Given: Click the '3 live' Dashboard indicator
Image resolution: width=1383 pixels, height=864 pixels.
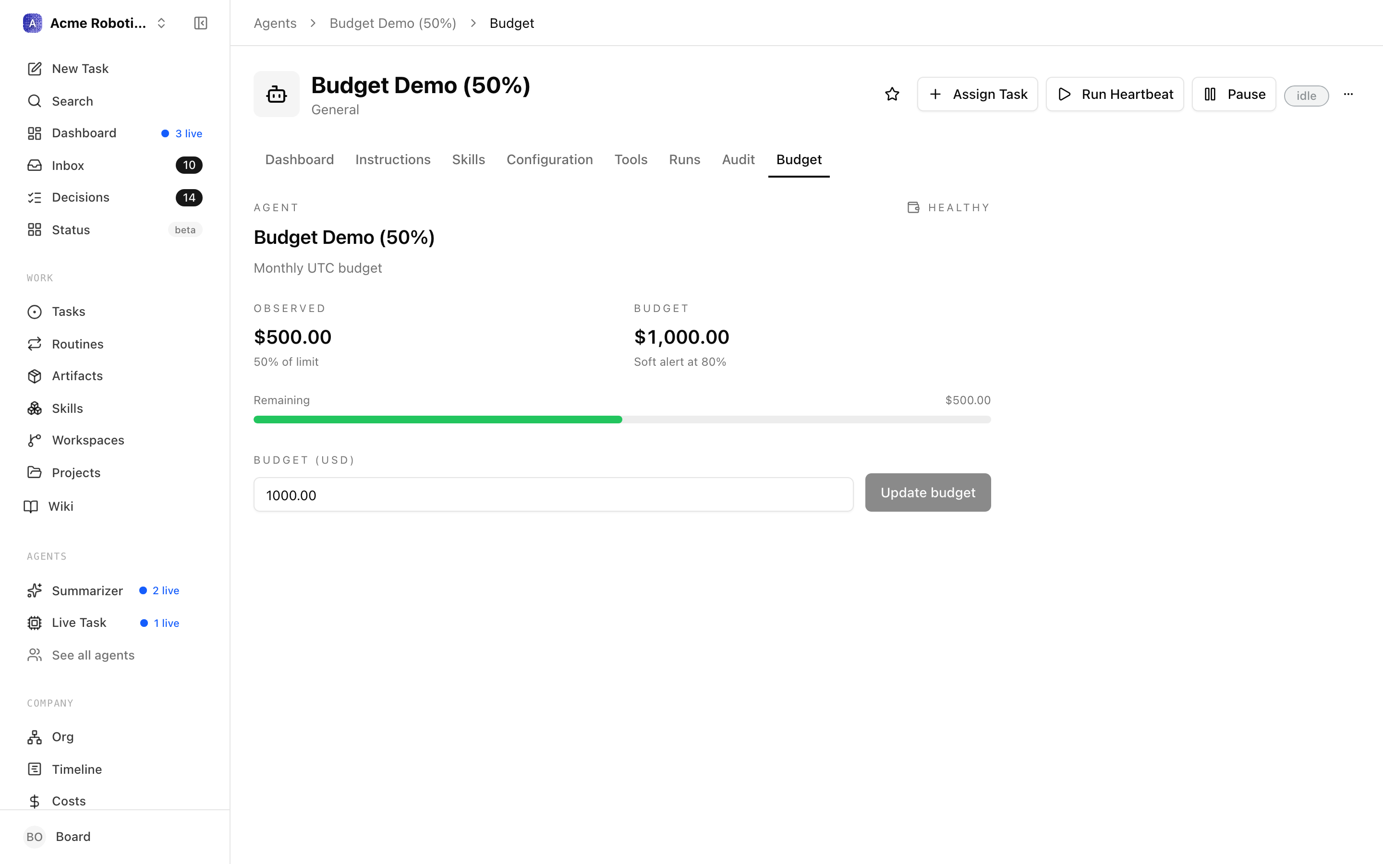Looking at the screenshot, I should click(182, 133).
